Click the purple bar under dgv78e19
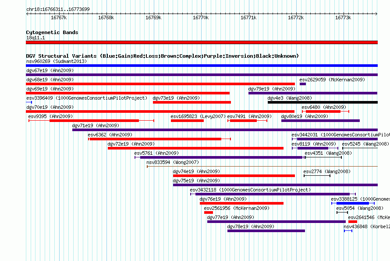The height and width of the screenshot is (261, 390). 266,231
